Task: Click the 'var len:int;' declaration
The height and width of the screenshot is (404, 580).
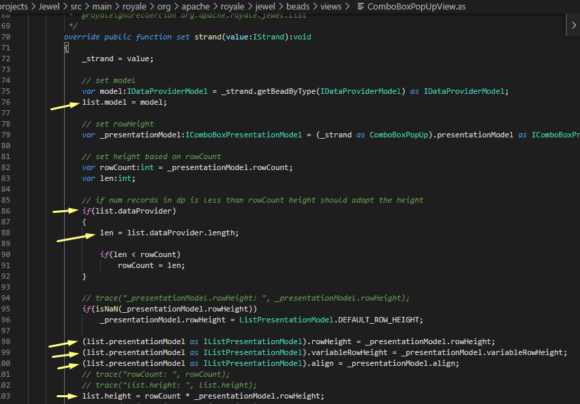Action: (109, 178)
